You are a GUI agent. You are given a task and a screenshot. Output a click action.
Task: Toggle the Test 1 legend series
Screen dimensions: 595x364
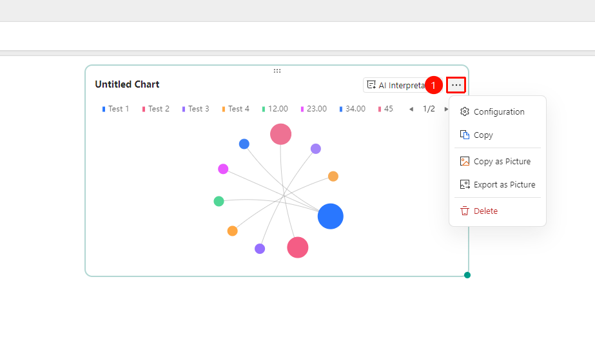[x=115, y=109]
